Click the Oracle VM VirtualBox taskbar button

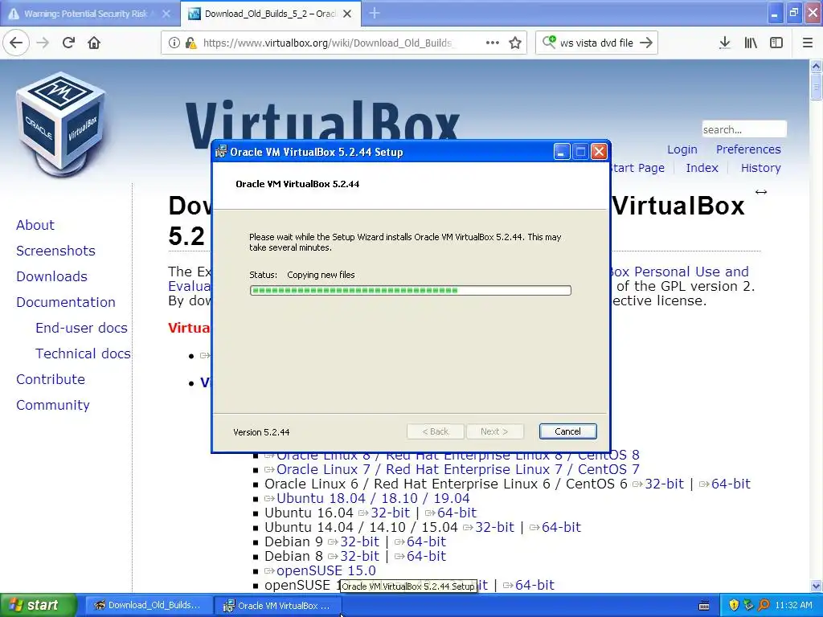(x=278, y=606)
